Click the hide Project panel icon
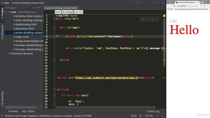This screenshot has width=210, height=118. [x=42, y=8]
